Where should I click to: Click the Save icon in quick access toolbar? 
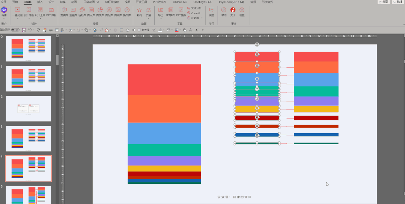[24, 30]
